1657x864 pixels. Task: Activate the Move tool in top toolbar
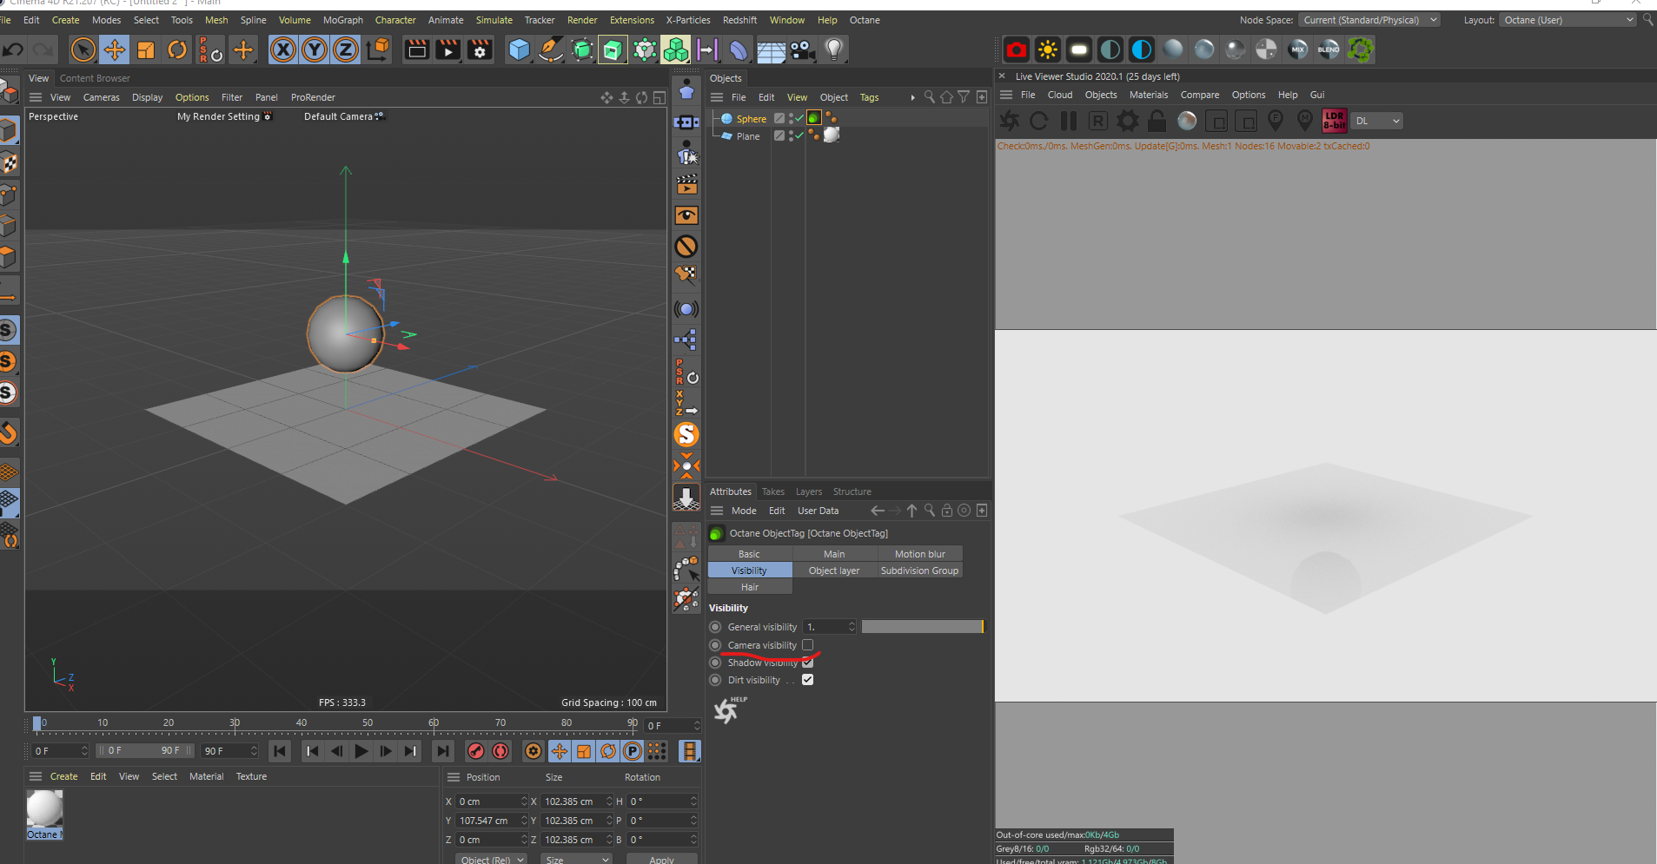(114, 49)
